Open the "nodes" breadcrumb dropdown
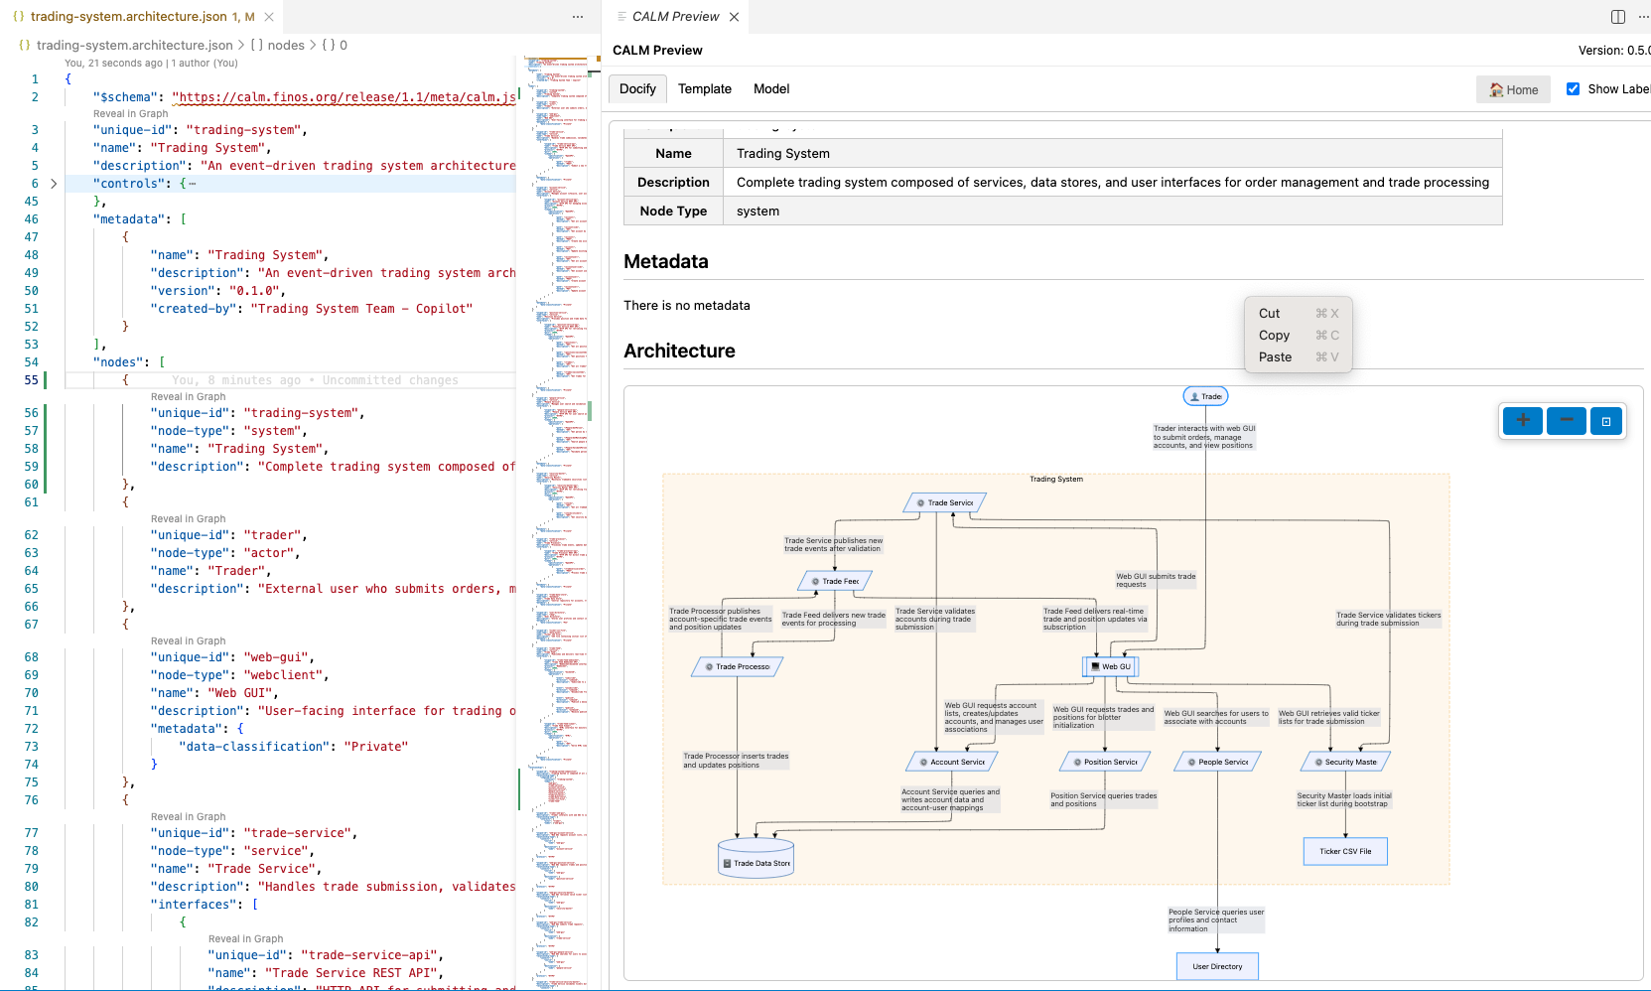1651x991 pixels. click(x=286, y=45)
